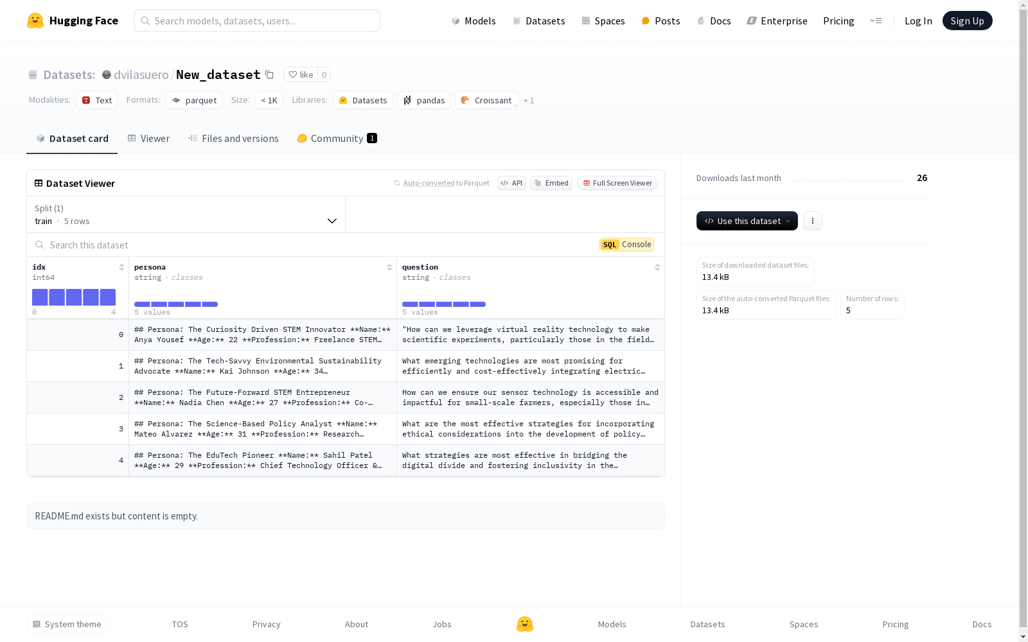Sort by the idx column
Image resolution: width=1028 pixels, height=642 pixels.
point(121,267)
